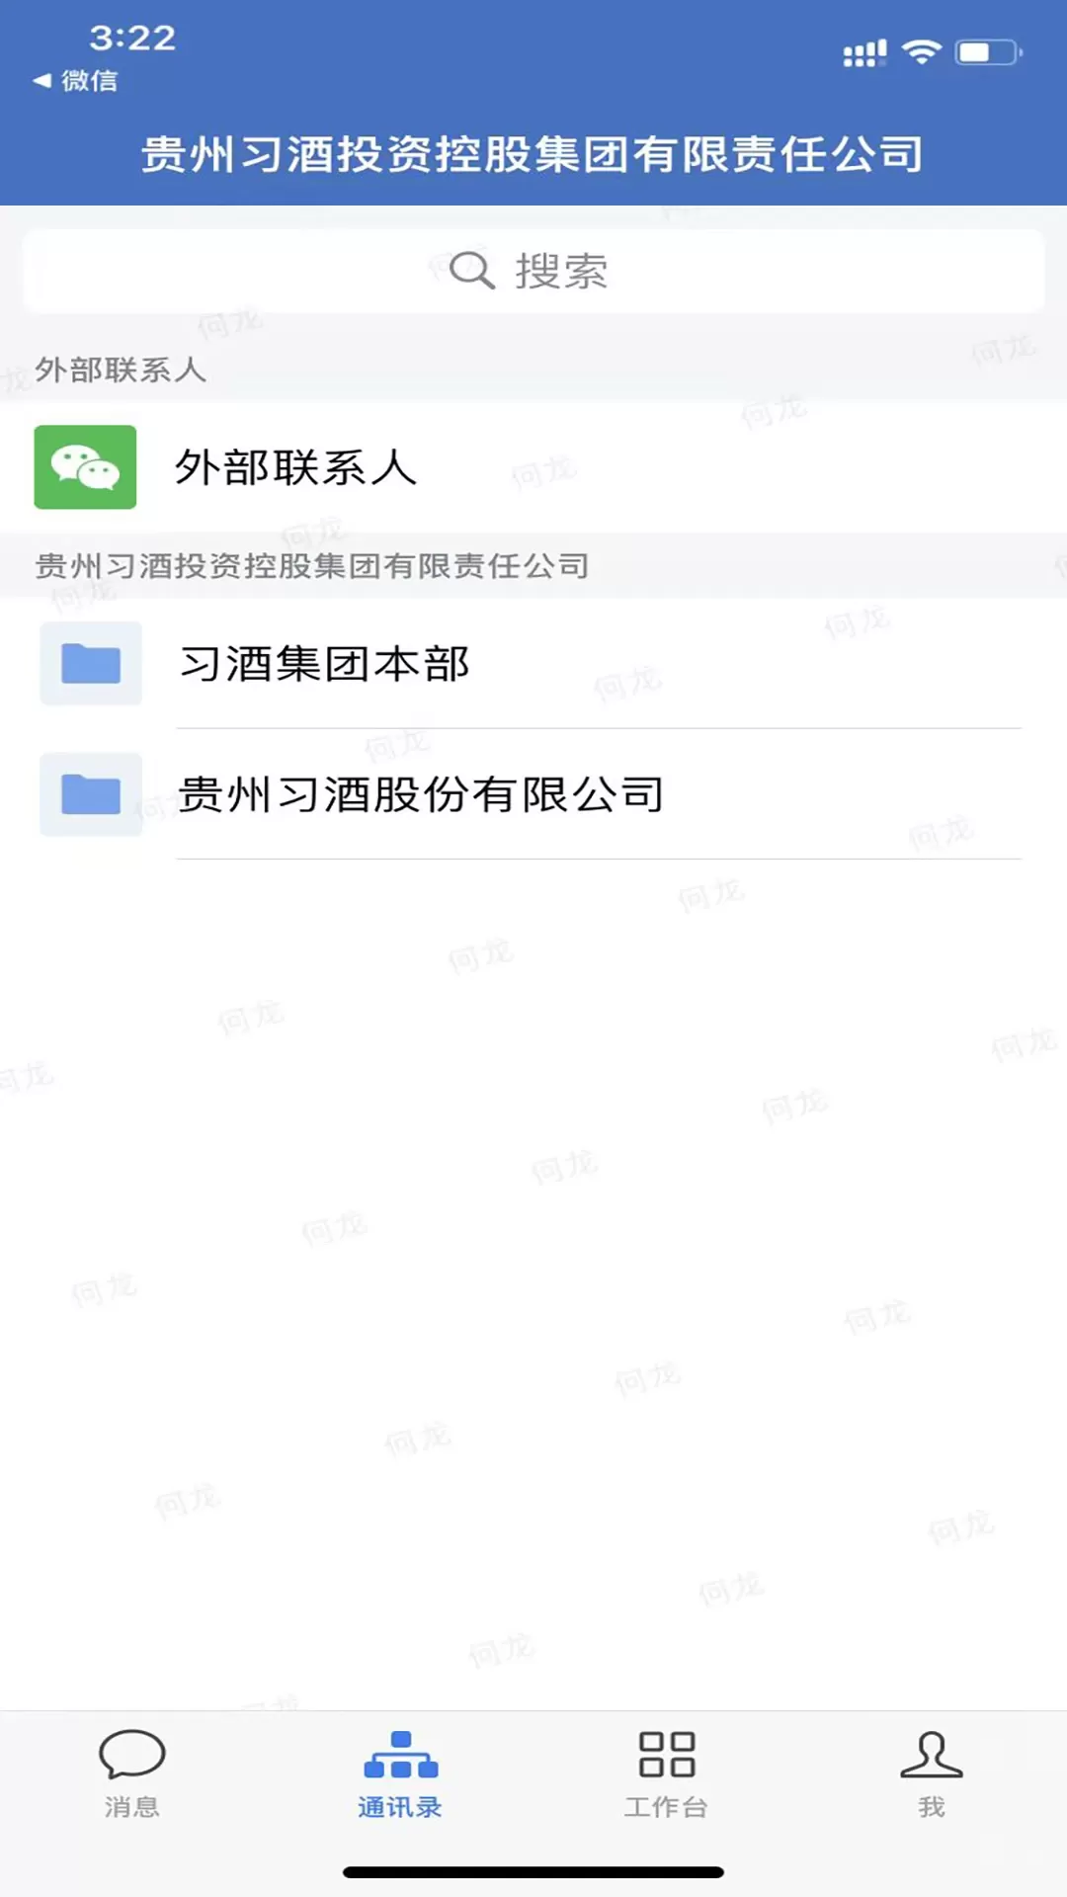
Task: Expand the 习酒集团本部 department
Action: pos(533,663)
